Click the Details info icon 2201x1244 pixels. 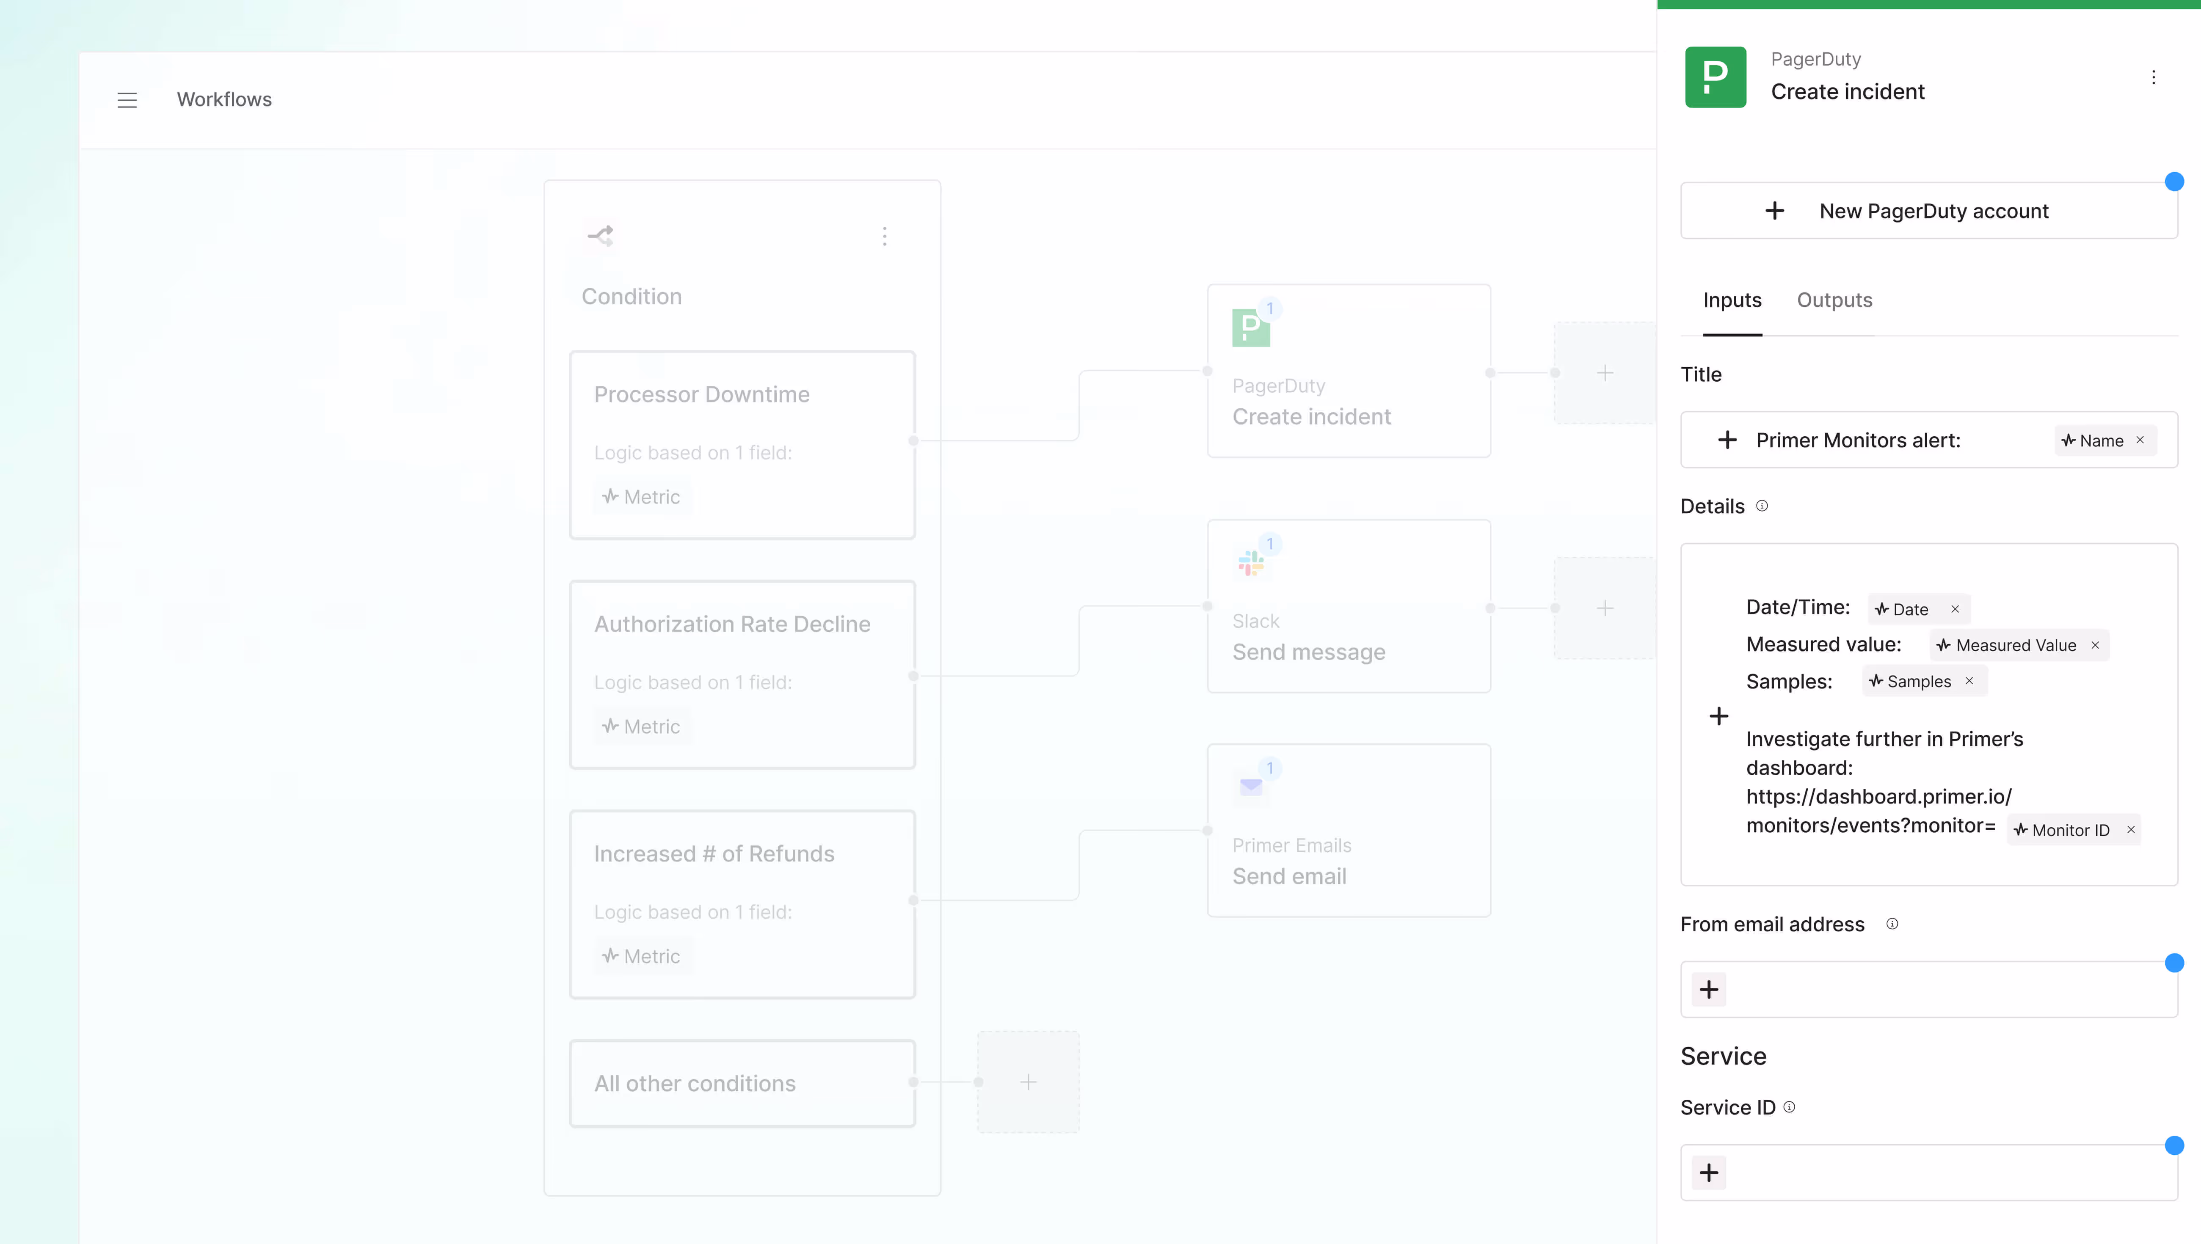[x=1762, y=506]
